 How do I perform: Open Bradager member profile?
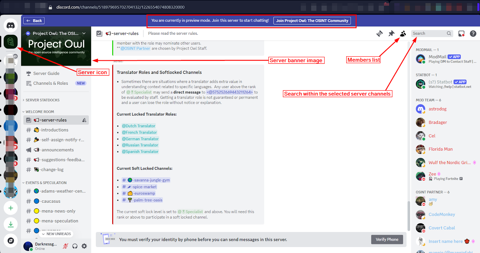pos(446,122)
